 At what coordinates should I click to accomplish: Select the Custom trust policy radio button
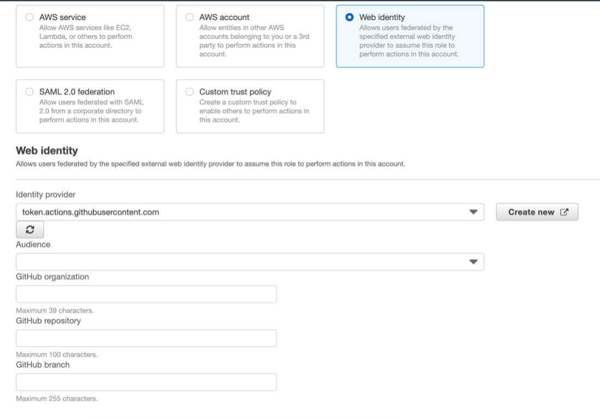tap(189, 92)
